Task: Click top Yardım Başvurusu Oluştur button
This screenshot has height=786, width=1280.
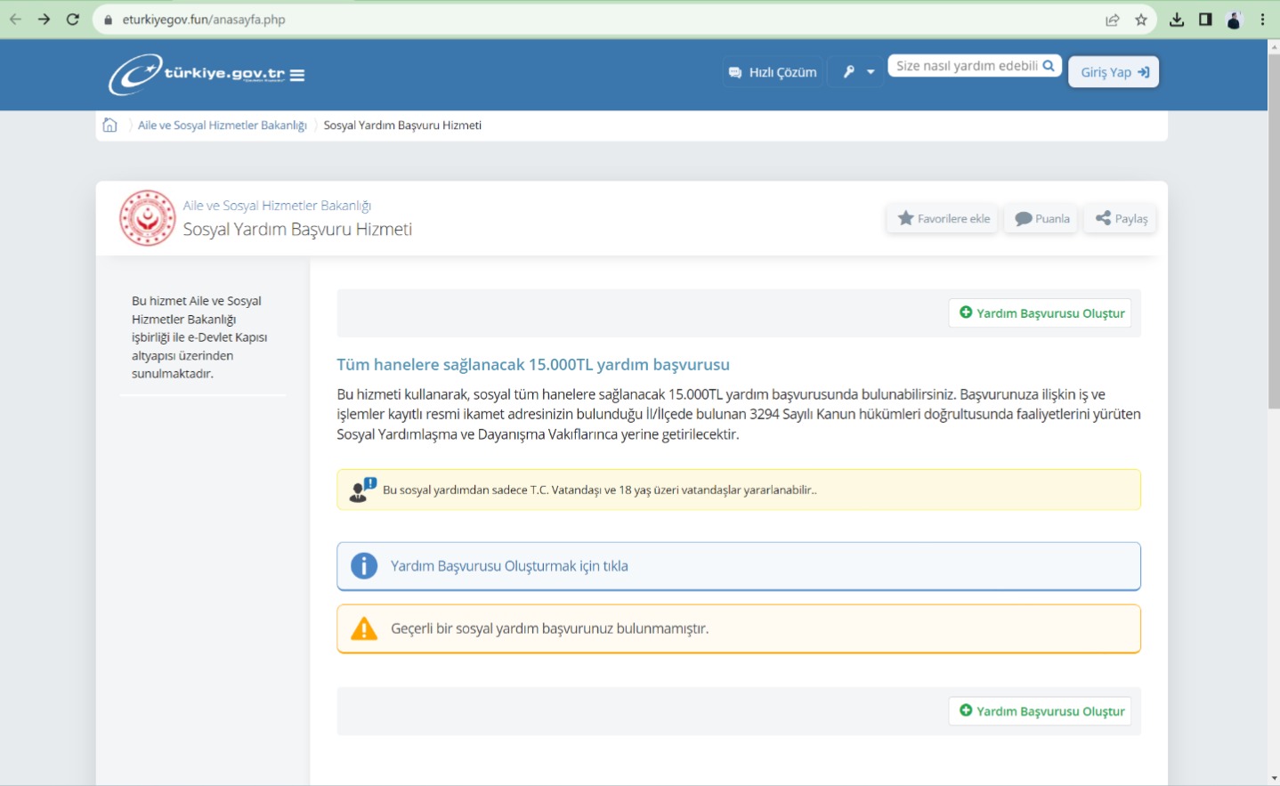Action: pyautogui.click(x=1041, y=313)
